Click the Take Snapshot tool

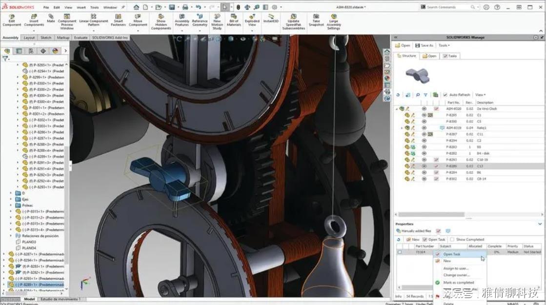click(316, 20)
